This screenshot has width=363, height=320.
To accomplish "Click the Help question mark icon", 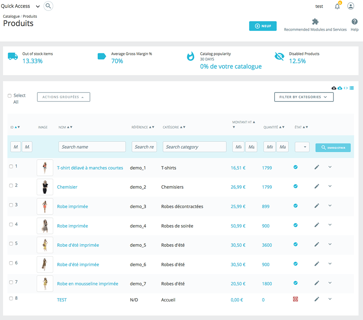I will click(355, 22).
